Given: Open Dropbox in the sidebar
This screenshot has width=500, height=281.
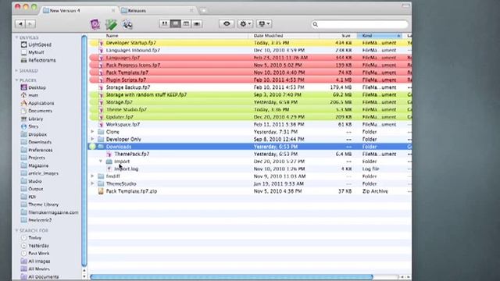Looking at the screenshot, I should point(37,134).
